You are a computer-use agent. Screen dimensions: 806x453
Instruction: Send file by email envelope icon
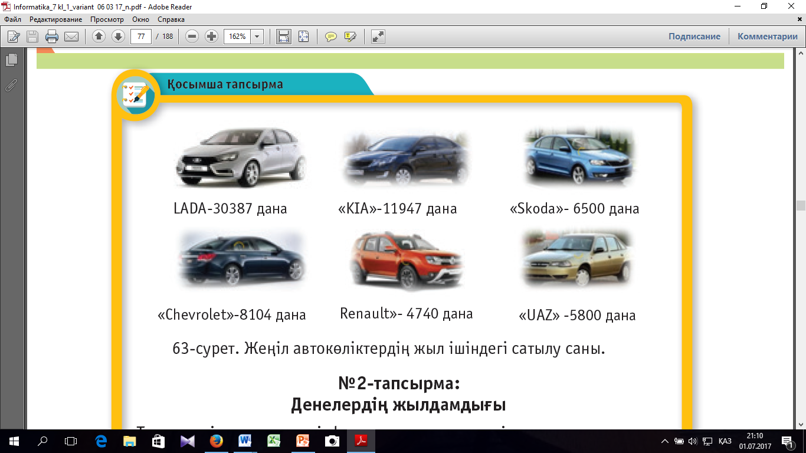pyautogui.click(x=71, y=37)
